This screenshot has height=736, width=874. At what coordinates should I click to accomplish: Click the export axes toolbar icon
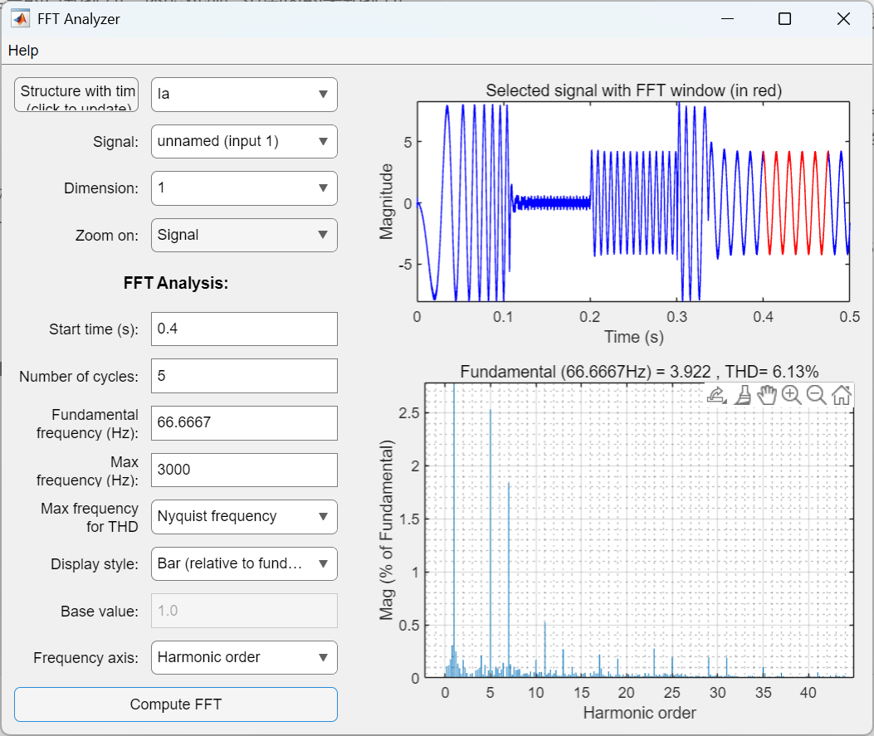(x=717, y=395)
